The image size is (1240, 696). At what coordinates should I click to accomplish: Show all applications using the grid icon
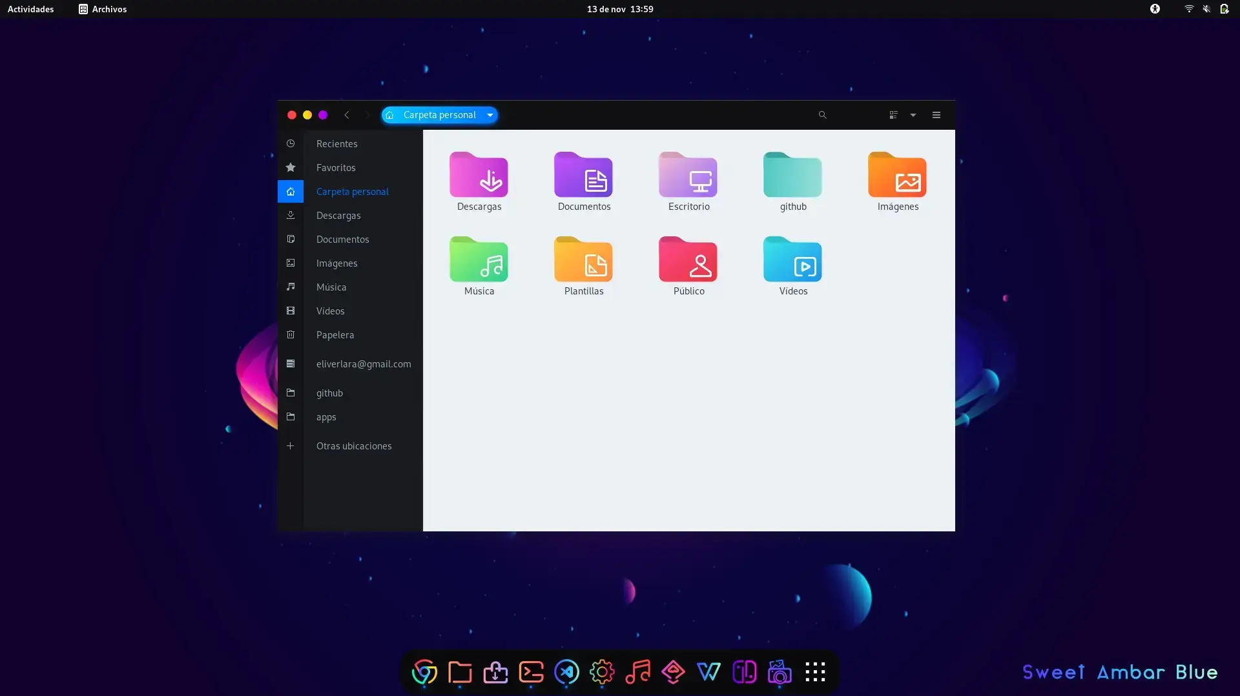[816, 671]
